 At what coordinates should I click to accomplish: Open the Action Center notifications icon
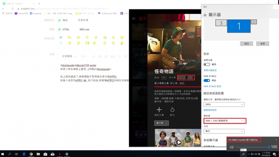pyautogui.click(x=275, y=154)
